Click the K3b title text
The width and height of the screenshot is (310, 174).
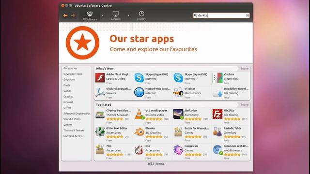(x=148, y=146)
